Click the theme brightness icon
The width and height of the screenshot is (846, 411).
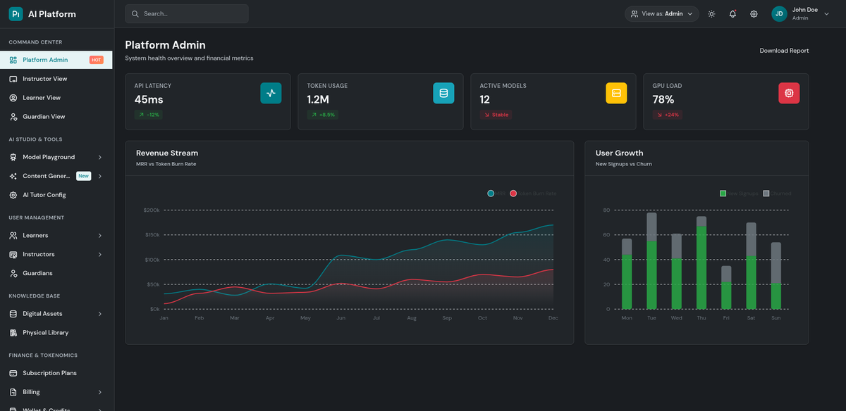click(x=711, y=13)
